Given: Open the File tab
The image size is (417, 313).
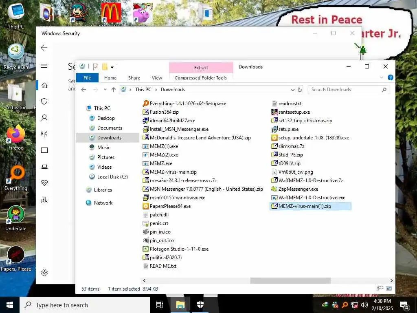Looking at the screenshot, I should [x=87, y=78].
